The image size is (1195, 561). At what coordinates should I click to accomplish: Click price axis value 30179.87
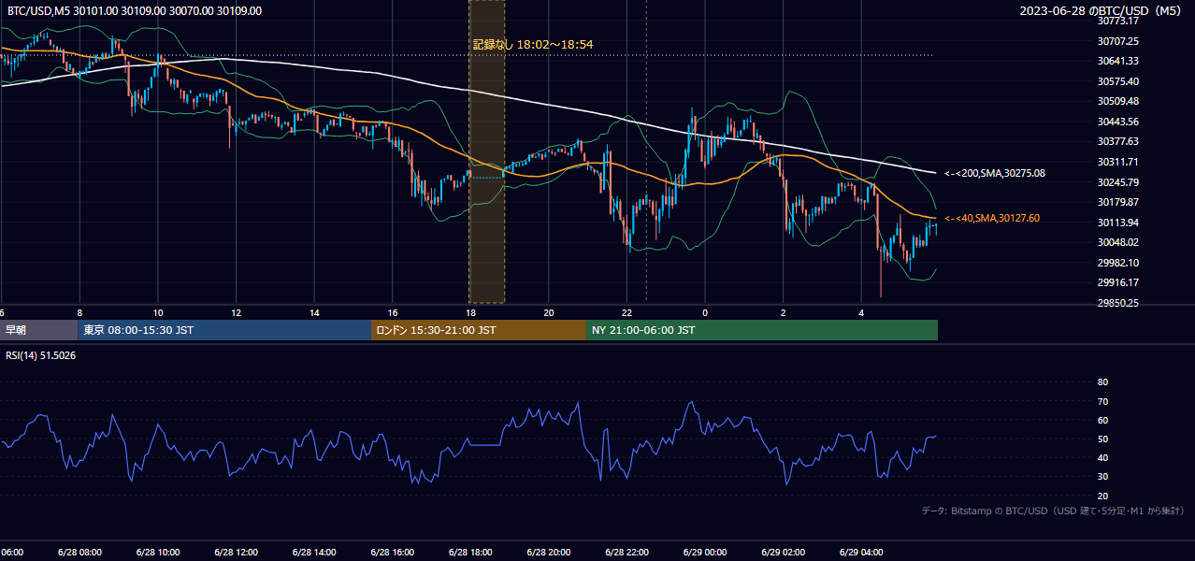point(1117,202)
